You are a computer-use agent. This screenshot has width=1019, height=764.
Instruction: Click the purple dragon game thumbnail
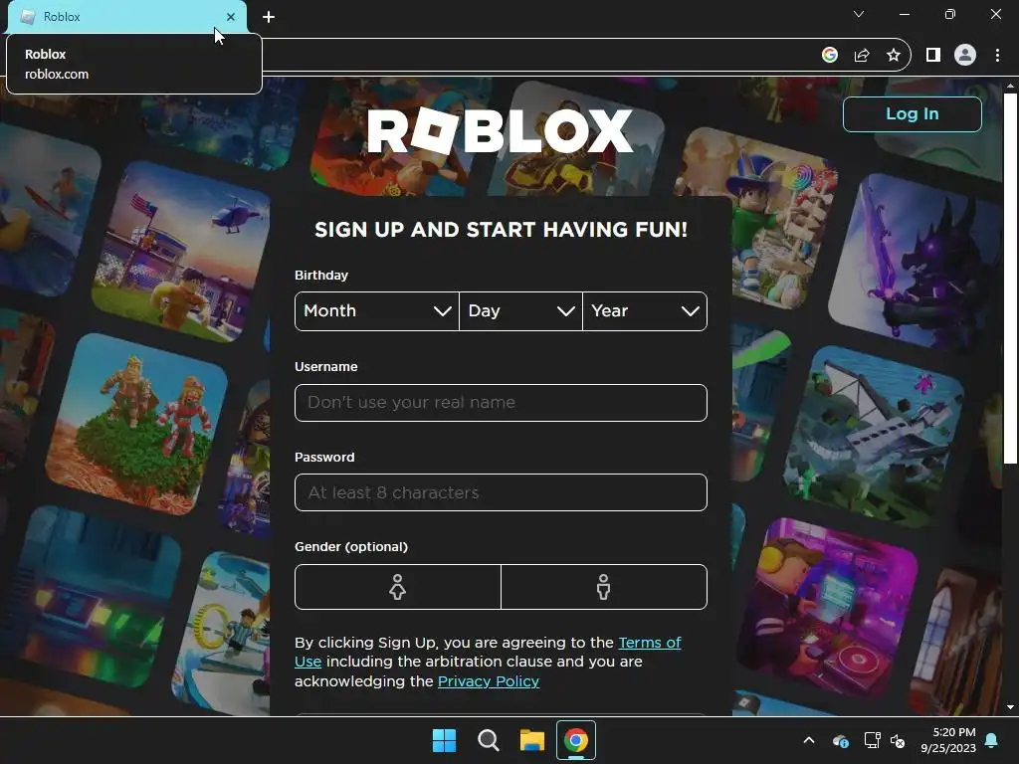click(917, 263)
